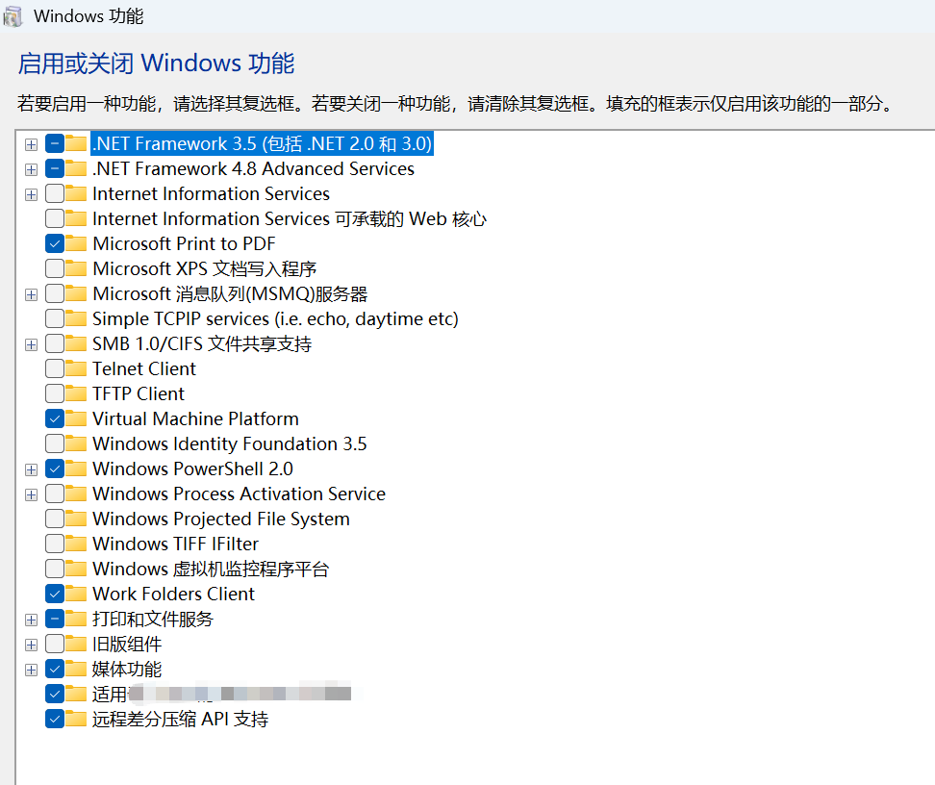Check Windows Projected File System checkbox
Viewport: 935px width, 785px height.
coord(55,519)
